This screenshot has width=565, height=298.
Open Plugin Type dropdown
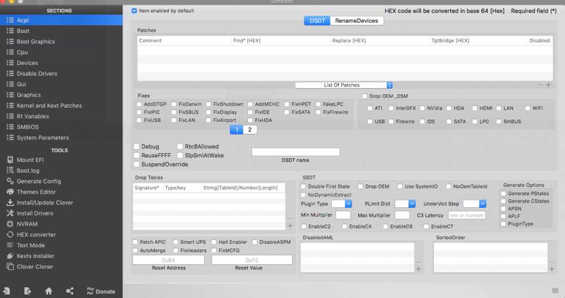point(341,204)
